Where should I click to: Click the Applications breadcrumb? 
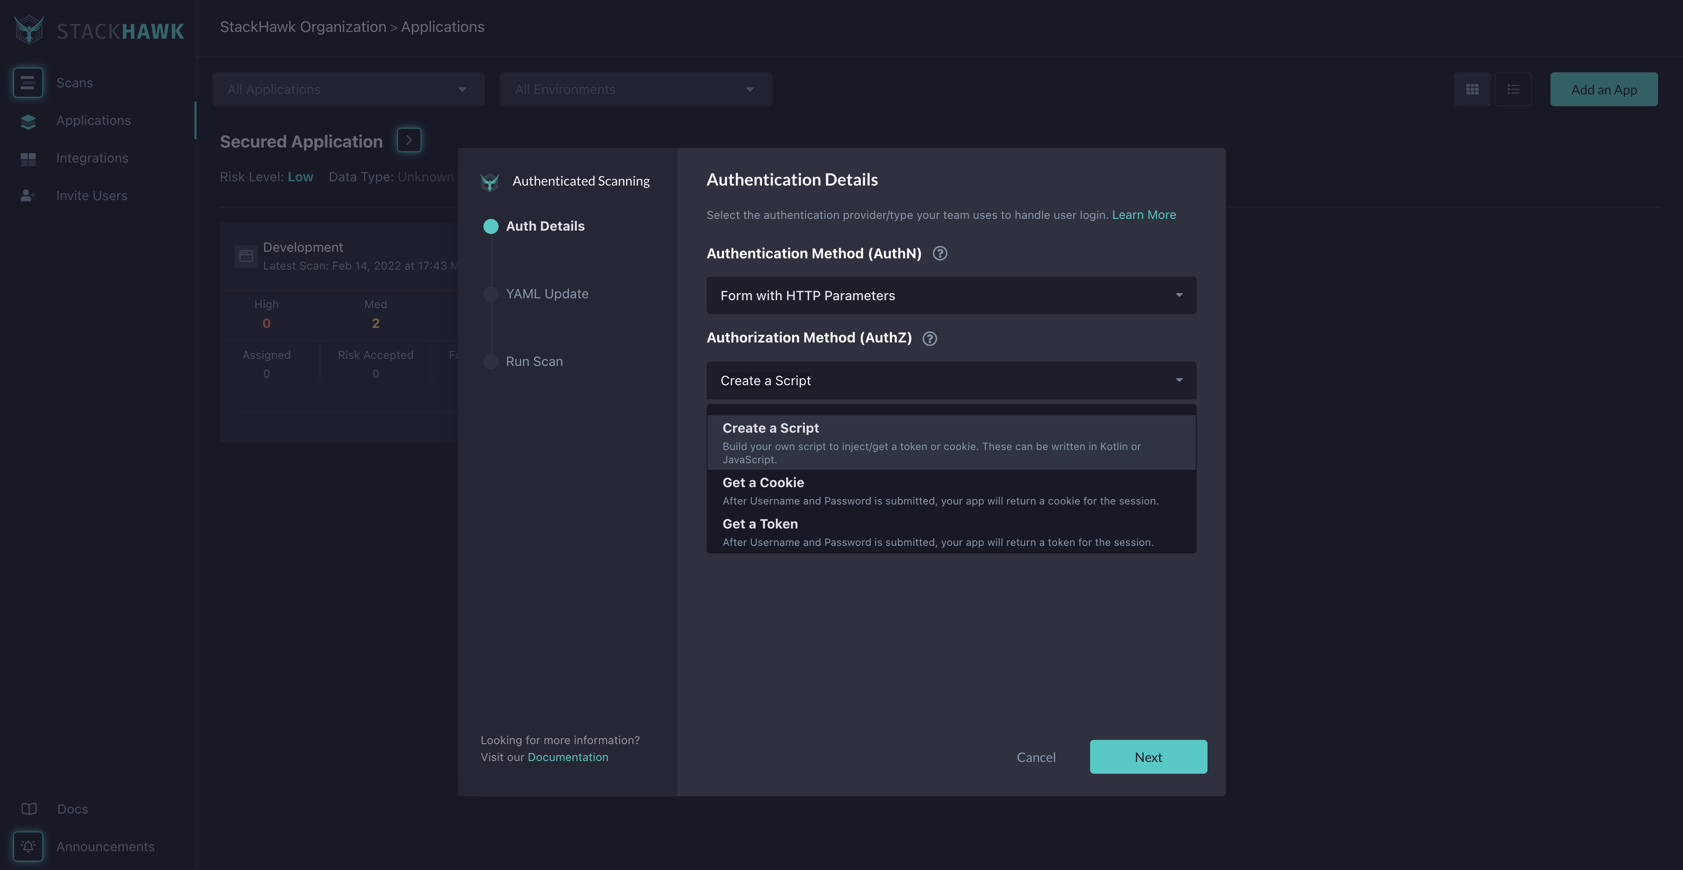[442, 27]
